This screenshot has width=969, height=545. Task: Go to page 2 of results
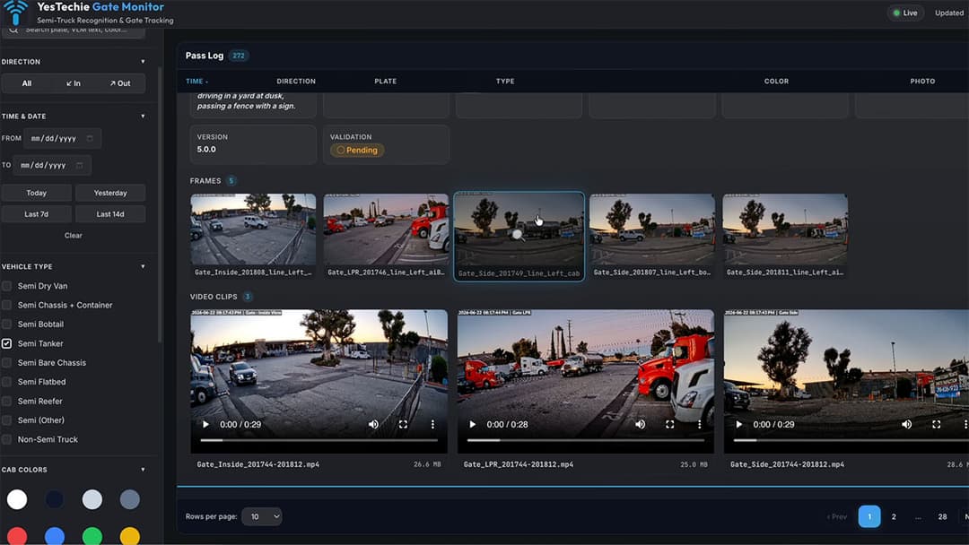tap(894, 516)
